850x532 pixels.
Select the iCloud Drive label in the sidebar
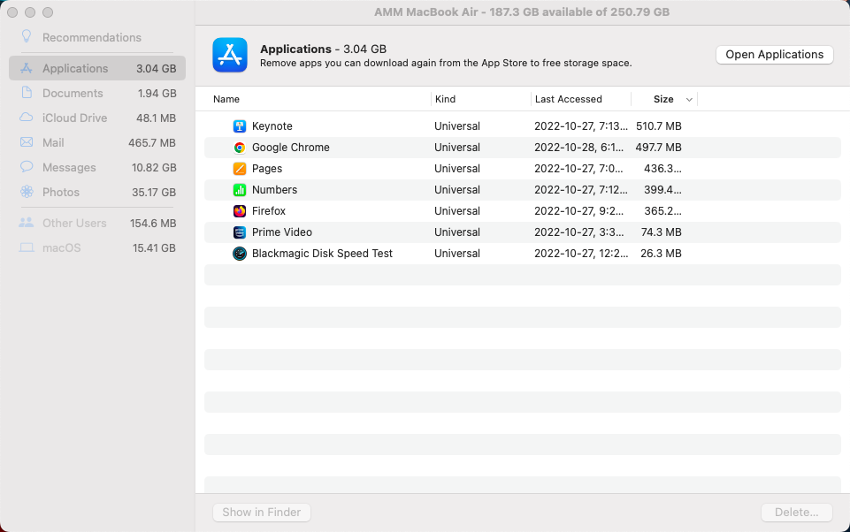pos(75,118)
